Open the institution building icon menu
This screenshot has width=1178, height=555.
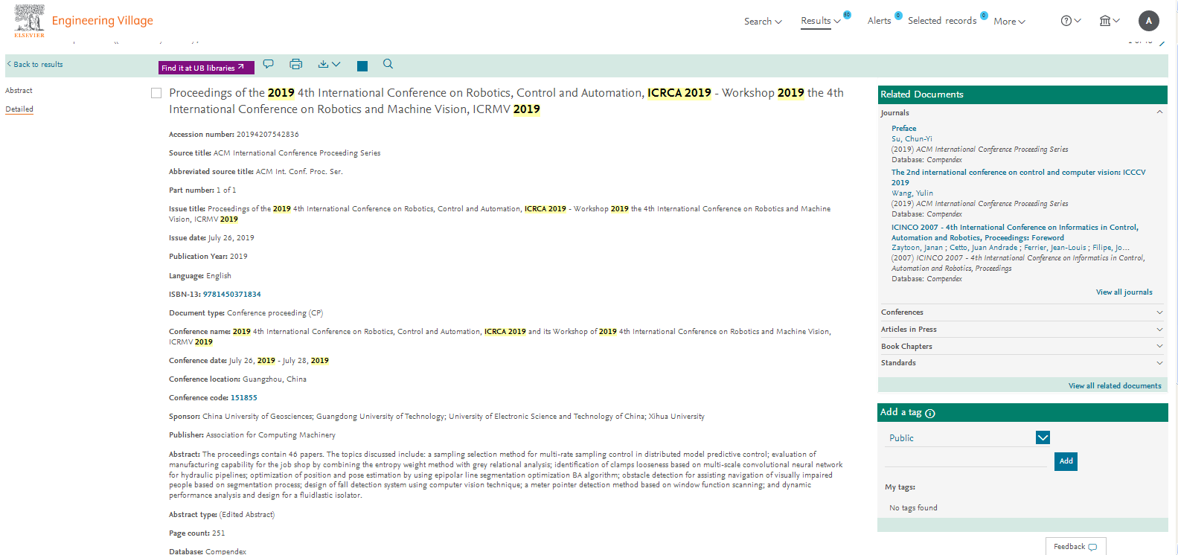(1110, 21)
